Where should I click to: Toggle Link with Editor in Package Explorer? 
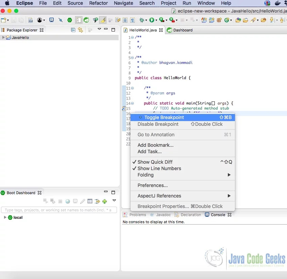pyautogui.click(x=80, y=30)
